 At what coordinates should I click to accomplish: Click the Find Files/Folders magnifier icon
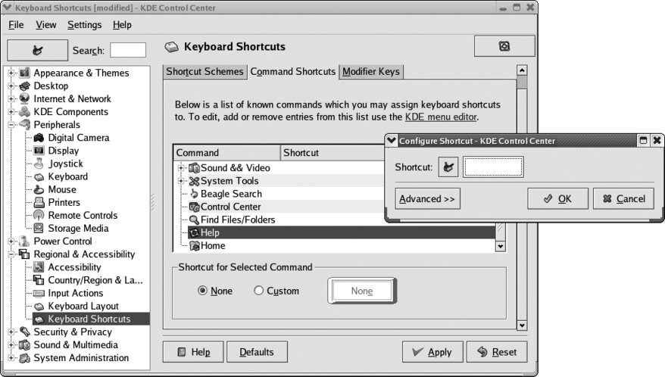coord(194,220)
